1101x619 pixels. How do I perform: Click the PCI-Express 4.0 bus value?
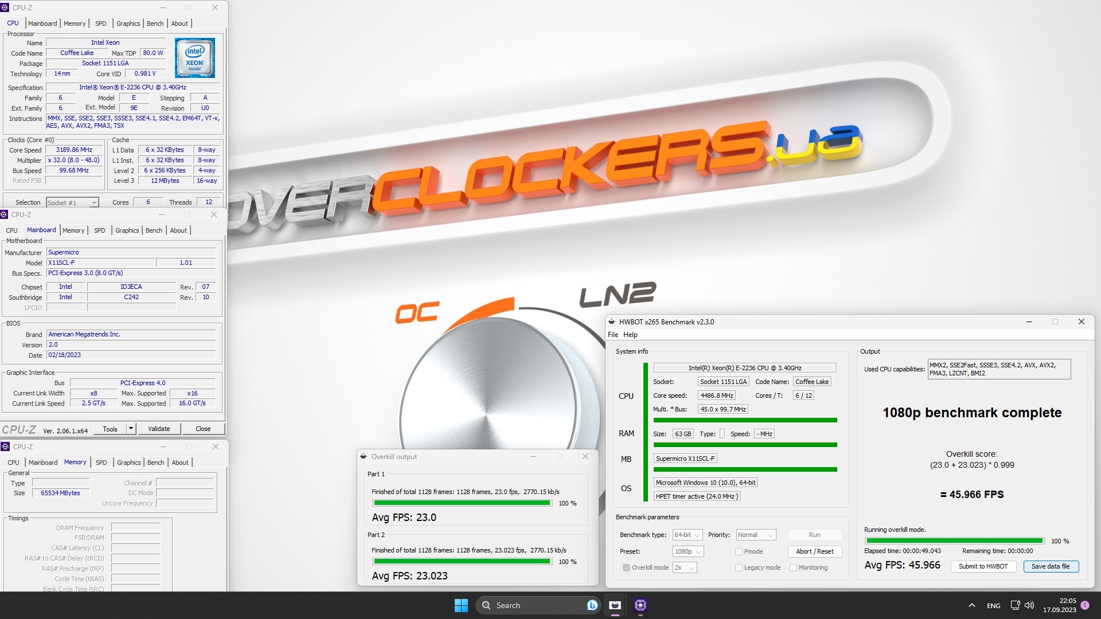click(142, 383)
